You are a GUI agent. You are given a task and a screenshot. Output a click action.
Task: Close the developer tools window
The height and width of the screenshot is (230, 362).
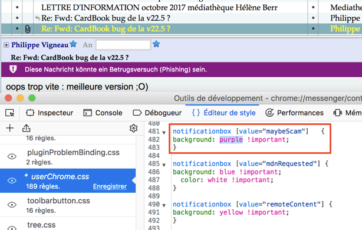(x=8, y=98)
